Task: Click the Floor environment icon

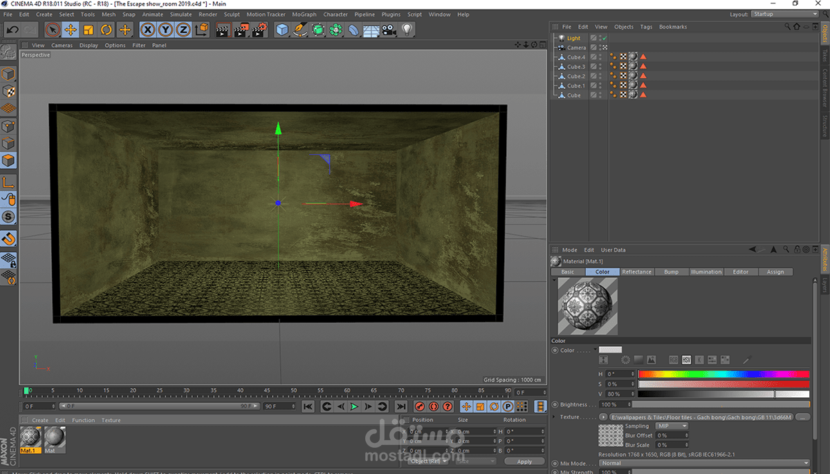Action: [371, 29]
